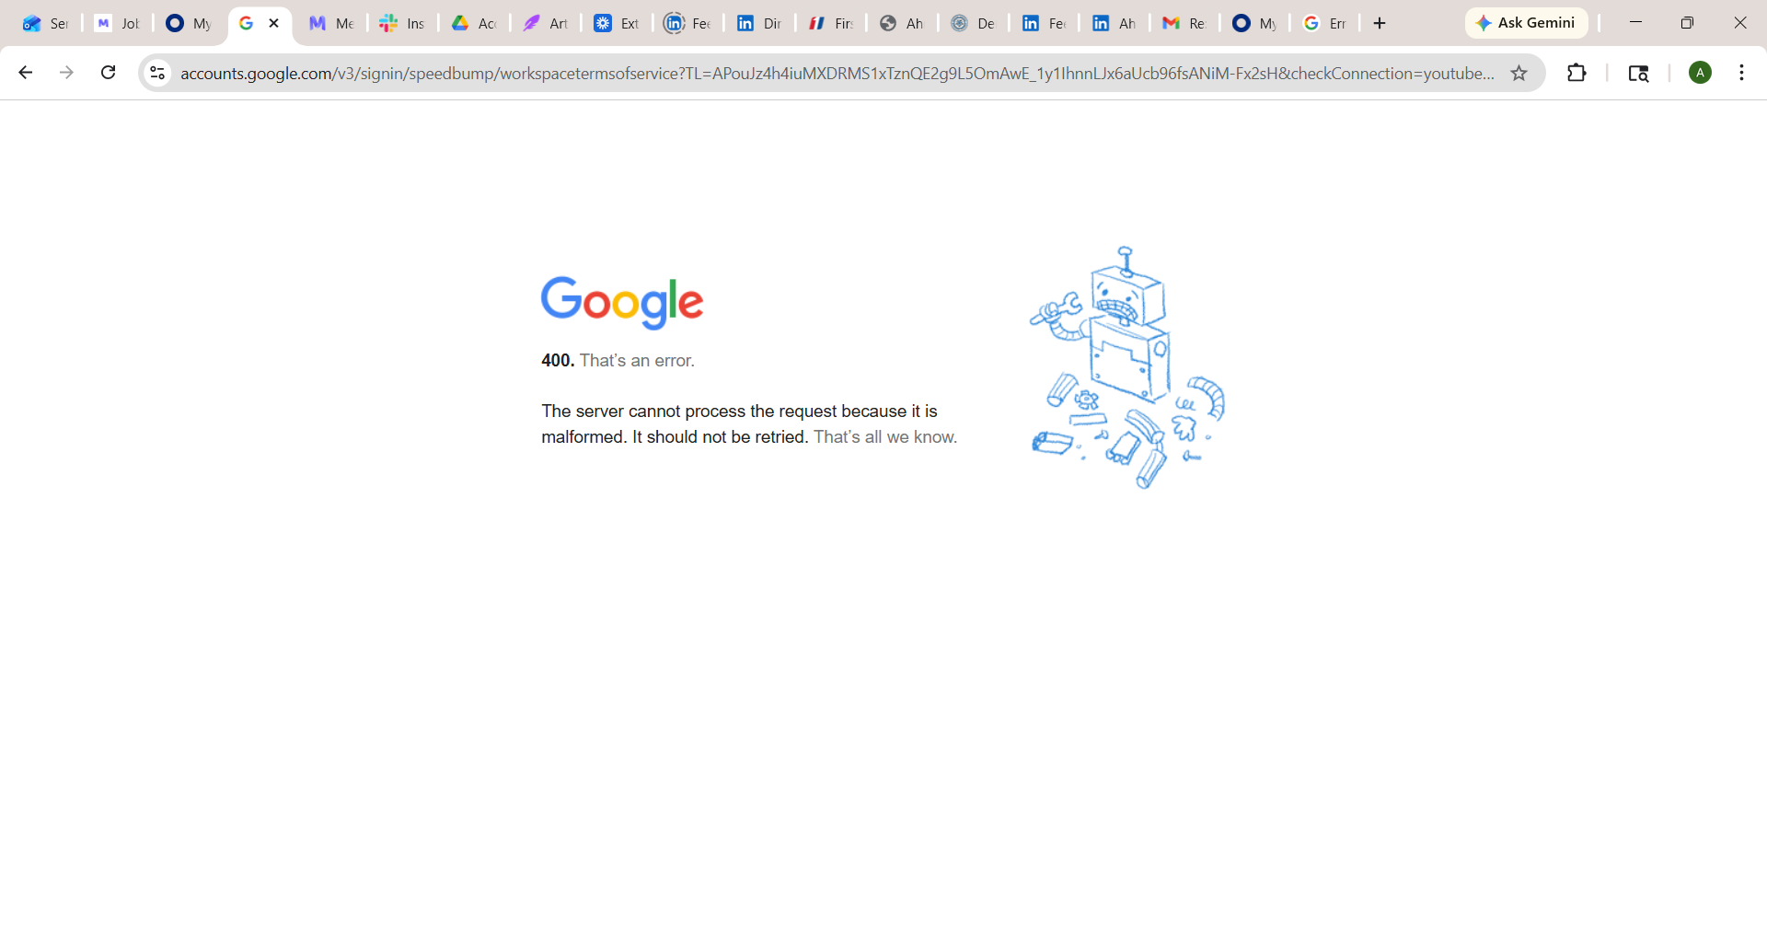This screenshot has width=1767, height=939.
Task: Reload the current page
Action: [x=108, y=73]
